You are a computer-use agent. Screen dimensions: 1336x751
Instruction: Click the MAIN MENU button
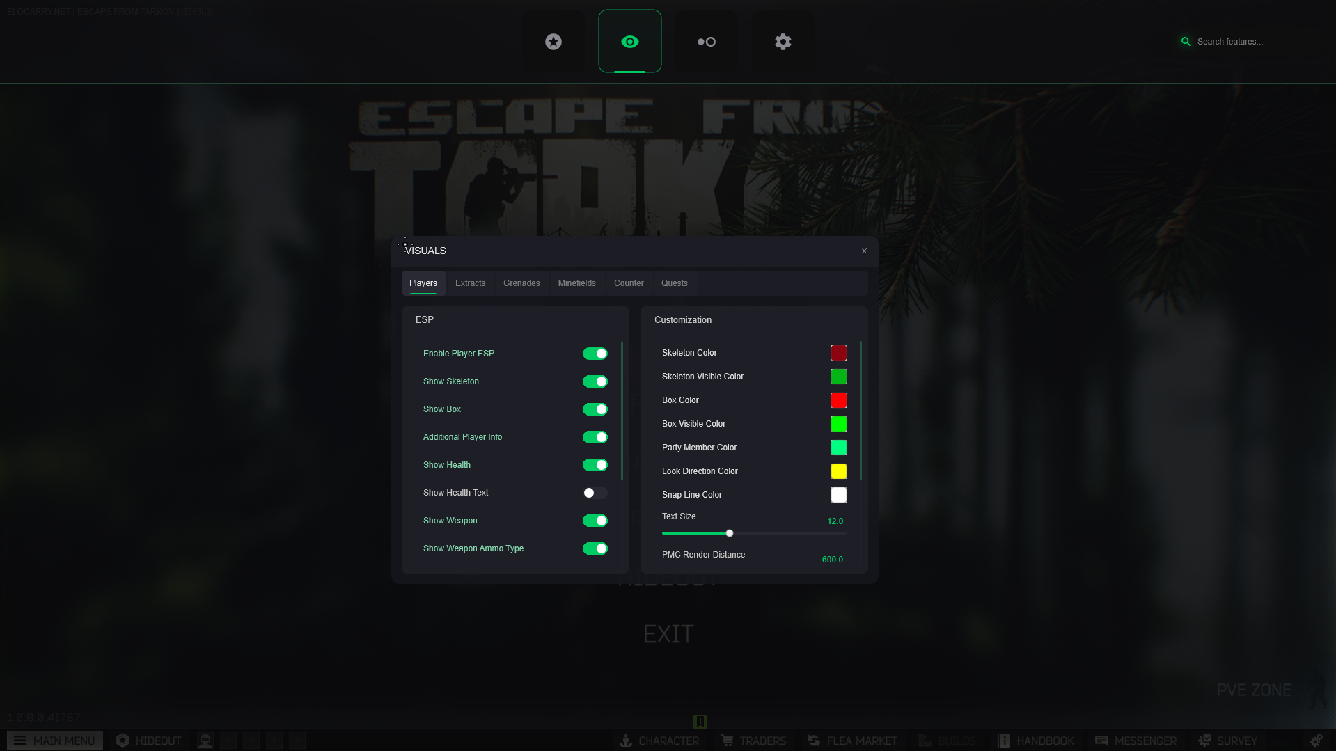[55, 741]
